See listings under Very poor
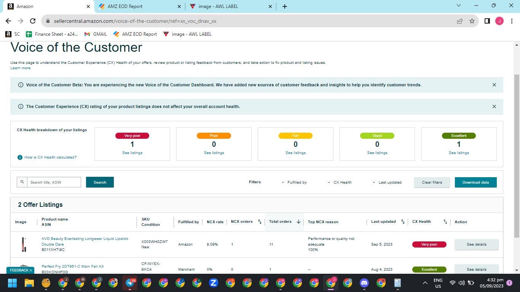Screen dimensions: 520x292 point(132,153)
